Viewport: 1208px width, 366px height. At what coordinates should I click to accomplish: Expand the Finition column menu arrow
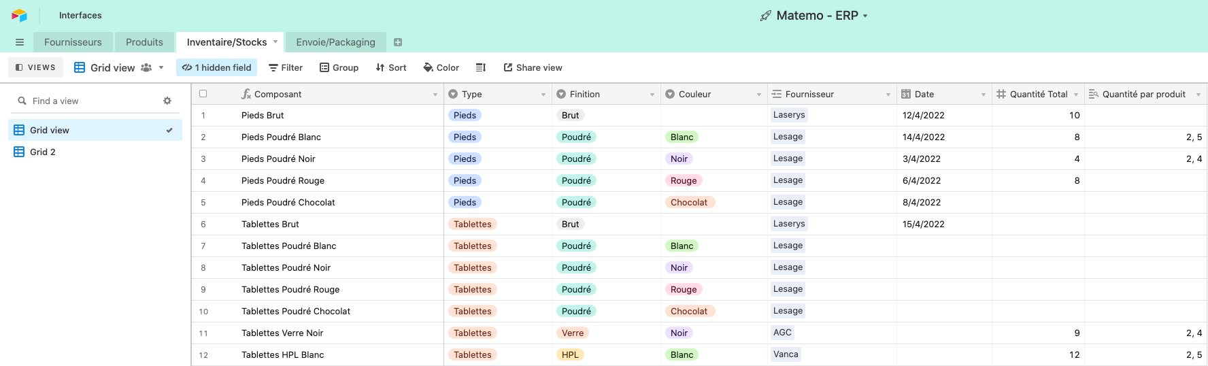pyautogui.click(x=652, y=95)
